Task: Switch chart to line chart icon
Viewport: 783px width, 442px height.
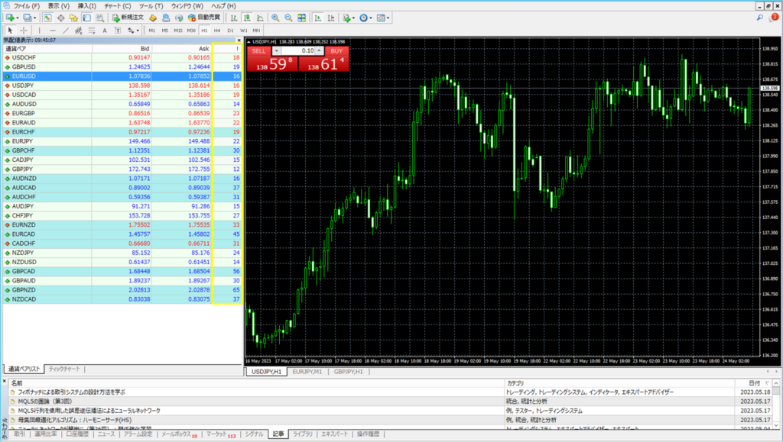Action: tap(259, 18)
